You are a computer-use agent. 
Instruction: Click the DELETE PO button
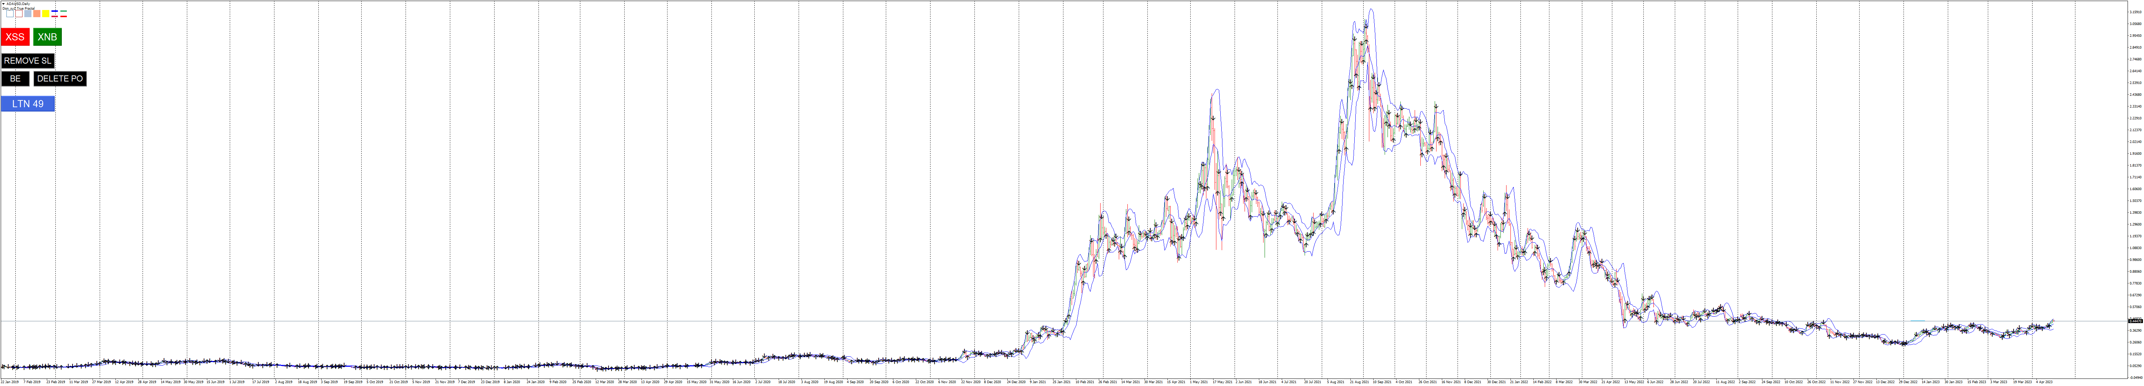tap(60, 78)
